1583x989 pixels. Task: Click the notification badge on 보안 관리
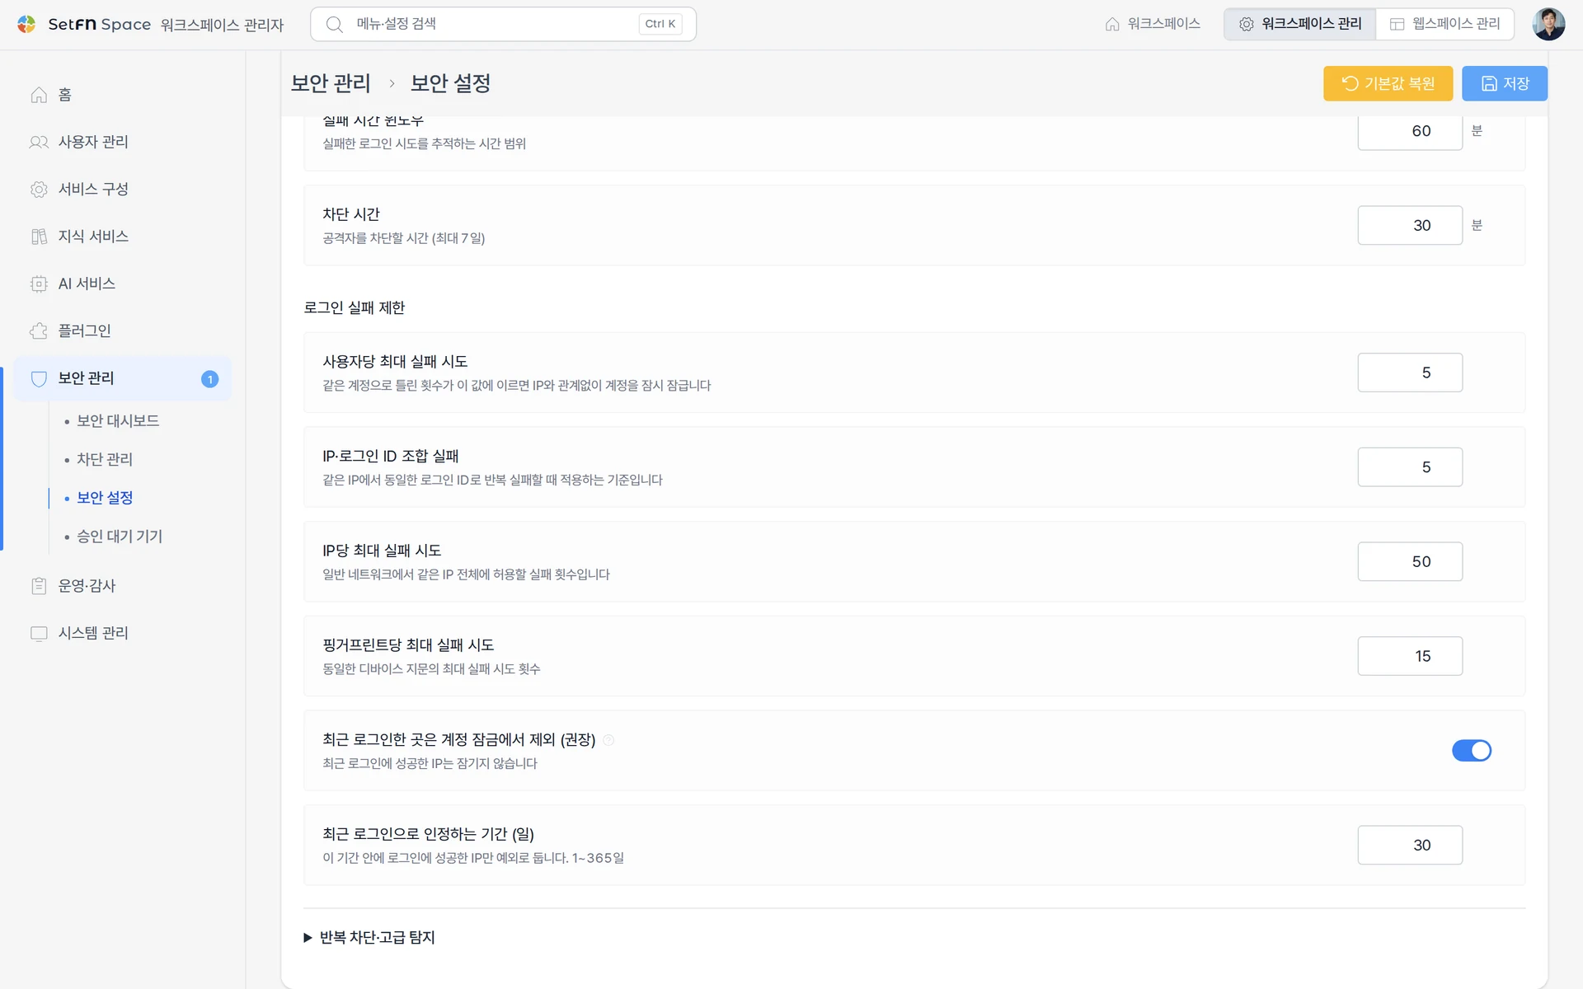tap(209, 378)
